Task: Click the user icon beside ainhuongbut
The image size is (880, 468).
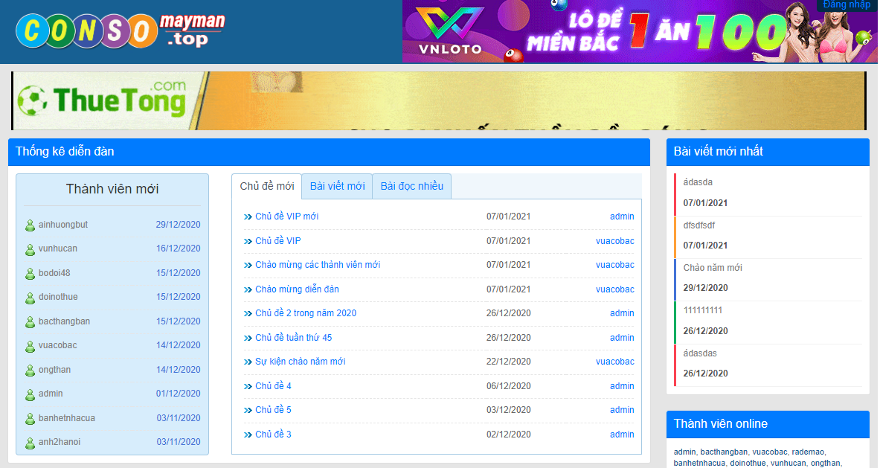Action: [x=30, y=225]
